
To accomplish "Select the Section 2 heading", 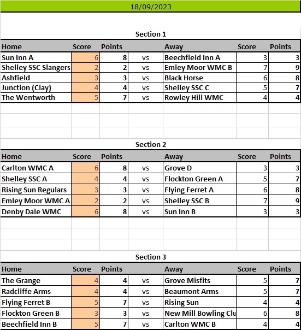I will pyautogui.click(x=151, y=145).
